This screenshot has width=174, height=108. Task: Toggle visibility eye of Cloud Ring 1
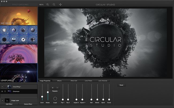[2, 87]
